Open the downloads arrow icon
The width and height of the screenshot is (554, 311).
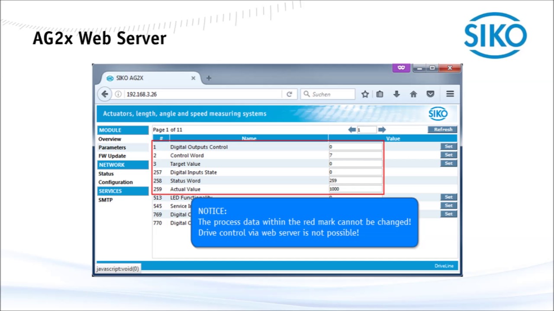(x=396, y=94)
